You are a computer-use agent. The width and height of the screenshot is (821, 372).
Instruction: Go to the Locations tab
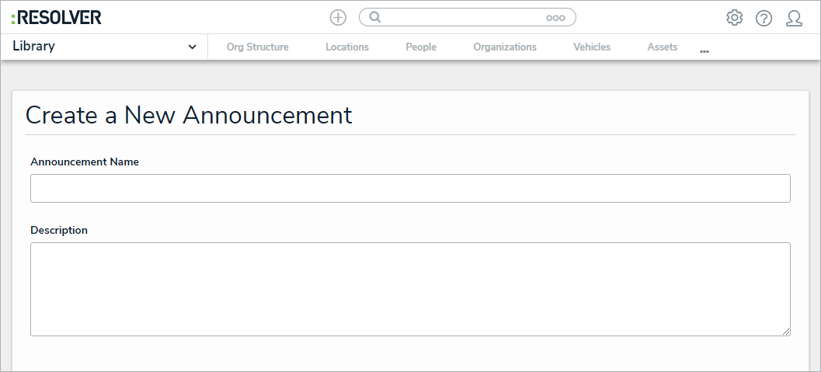347,47
